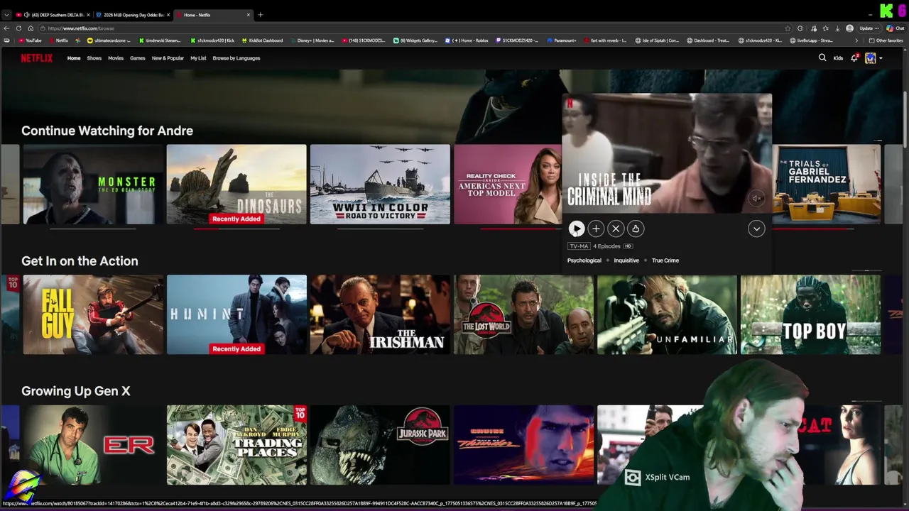Open The Trials of Gabriel Fernandez thumbnail
This screenshot has height=511, width=909.
coord(827,185)
